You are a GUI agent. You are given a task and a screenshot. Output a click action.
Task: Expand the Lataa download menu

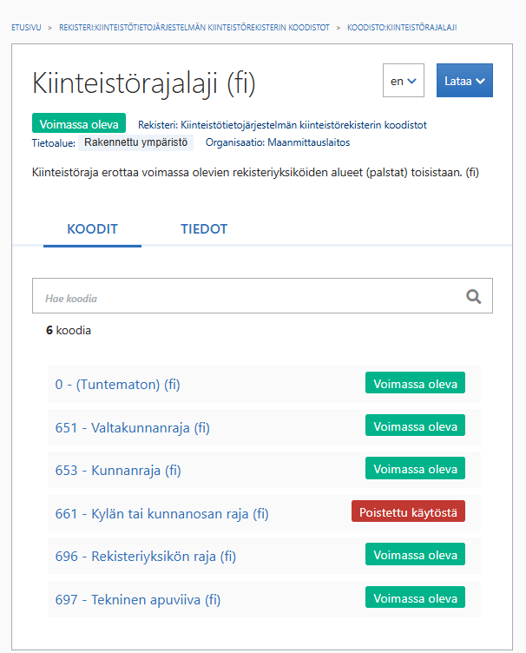[x=464, y=81]
